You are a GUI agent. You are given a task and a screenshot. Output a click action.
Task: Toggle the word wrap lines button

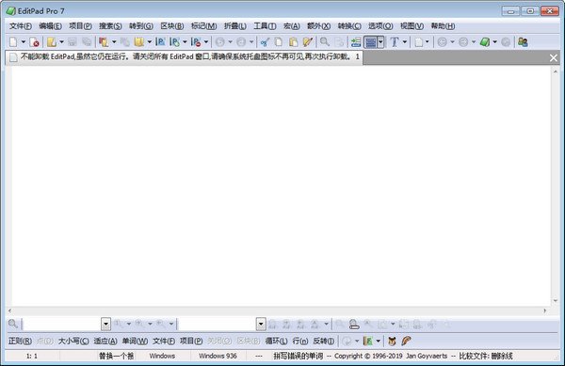(370, 42)
